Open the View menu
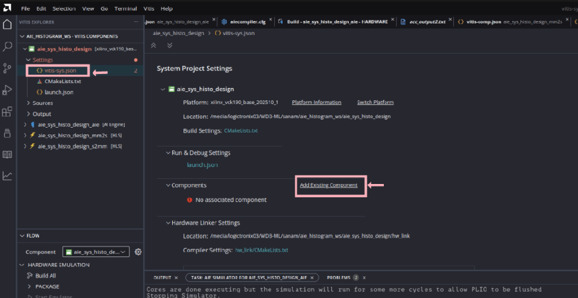This screenshot has width=578, height=298. point(88,8)
